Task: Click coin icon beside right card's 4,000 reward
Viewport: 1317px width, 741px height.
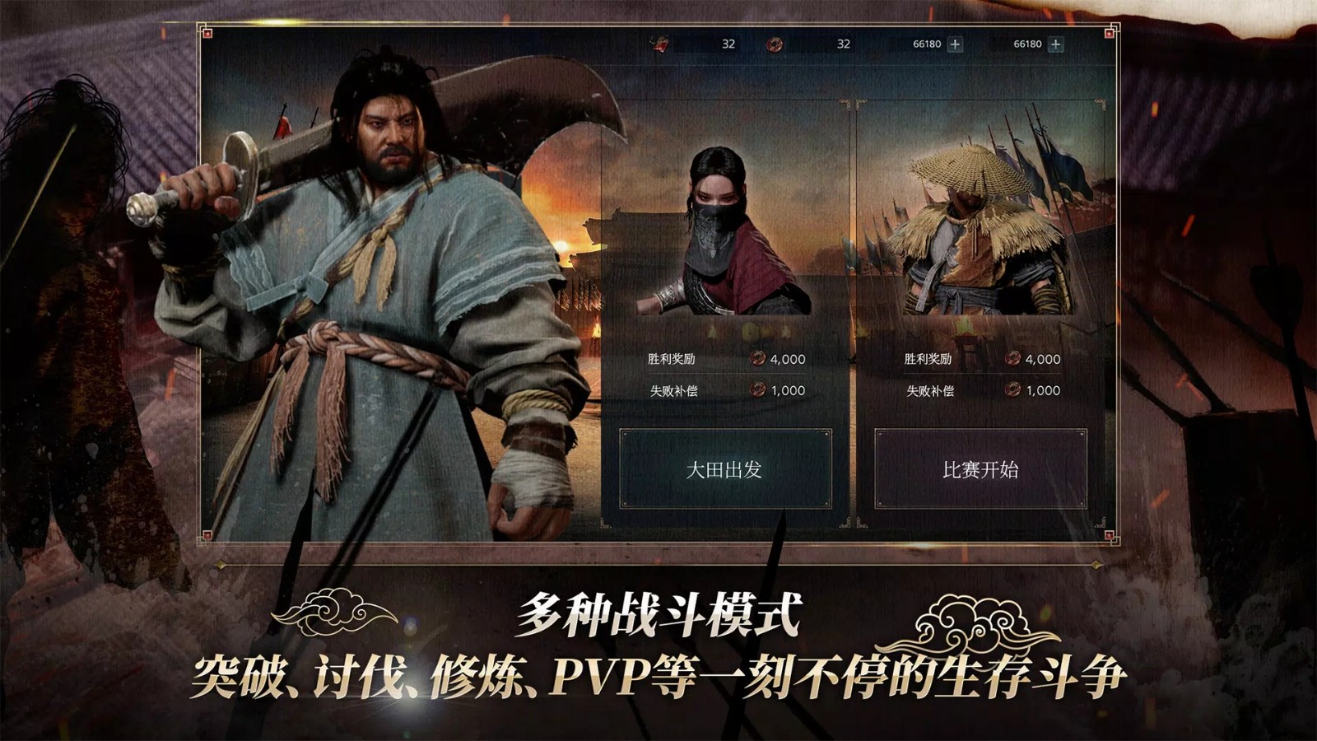Action: tap(1013, 358)
